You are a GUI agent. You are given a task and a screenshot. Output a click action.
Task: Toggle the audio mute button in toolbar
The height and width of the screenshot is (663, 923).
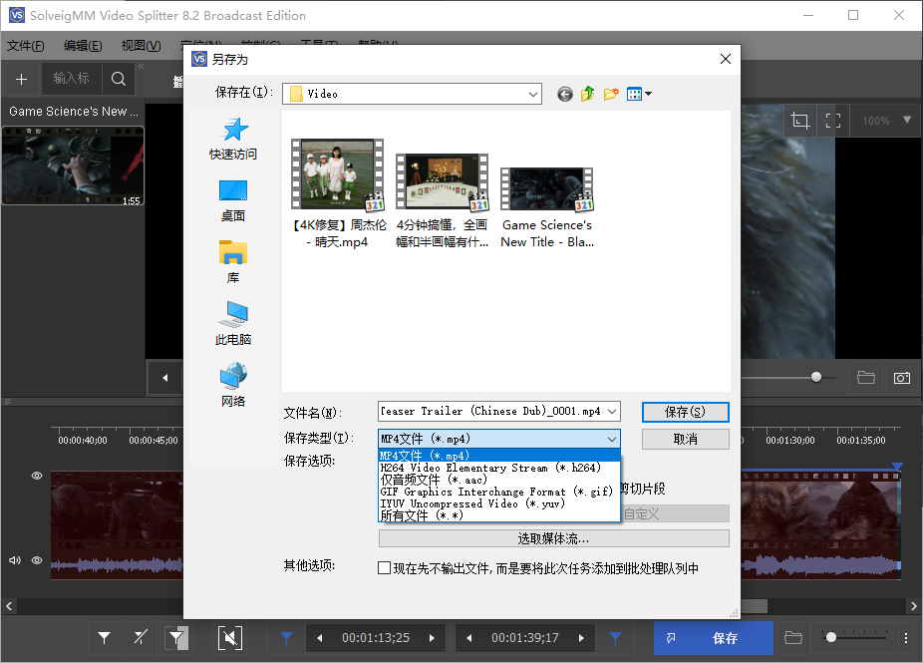tap(230, 638)
